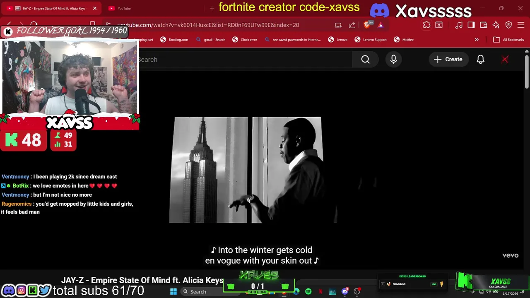Open the Lenovo Support bookmark
The height and width of the screenshot is (298, 530).
(x=371, y=40)
